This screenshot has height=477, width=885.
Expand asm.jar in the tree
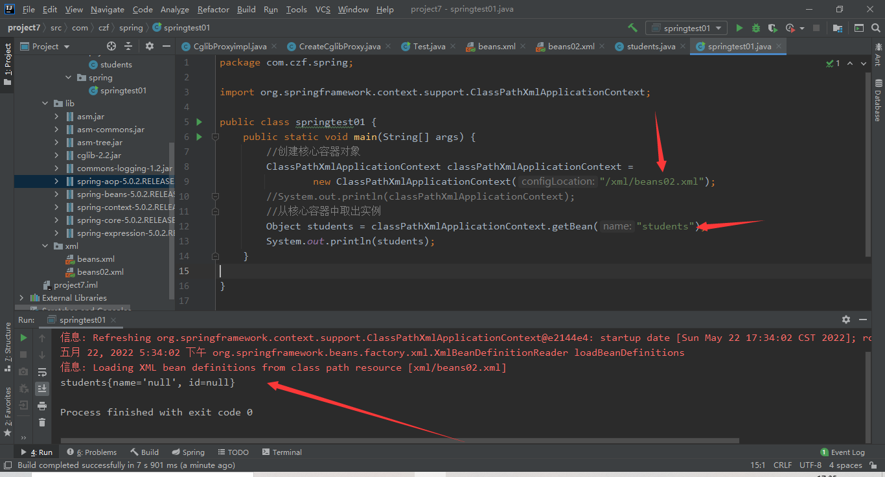(57, 116)
